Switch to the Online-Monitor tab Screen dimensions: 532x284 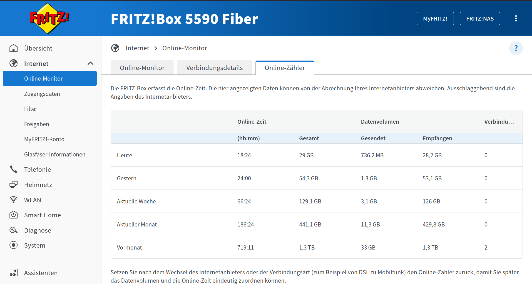pyautogui.click(x=142, y=68)
